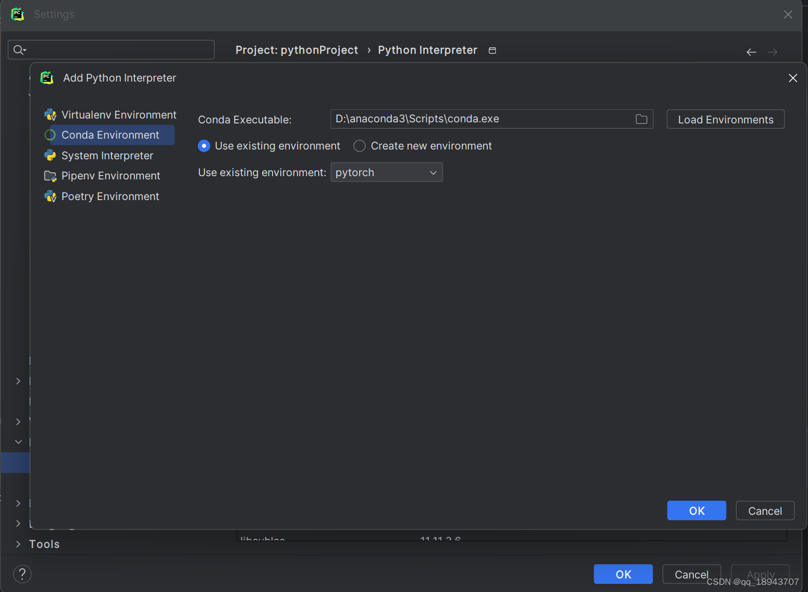This screenshot has width=808, height=592.
Task: Click the search magnifier icon in Settings
Action: [19, 49]
